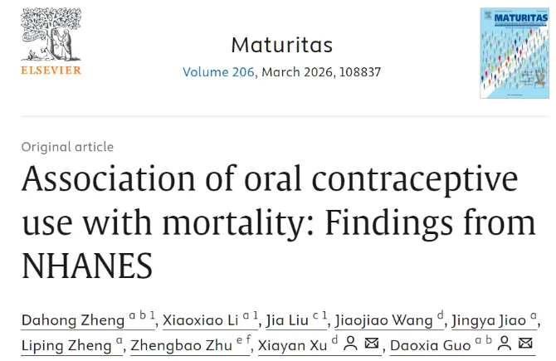Click the envelope icon beside Xiayan Xu

click(372, 344)
